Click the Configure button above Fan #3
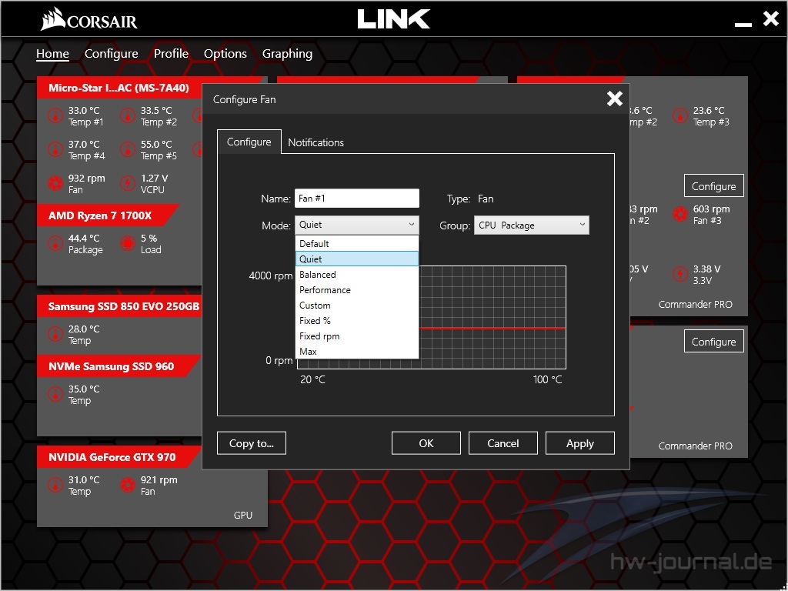788x591 pixels. click(713, 186)
